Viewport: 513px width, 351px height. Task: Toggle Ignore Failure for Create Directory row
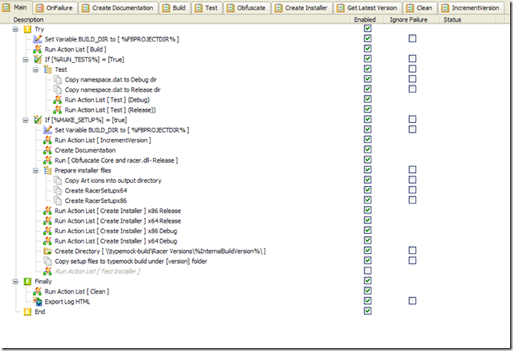[x=413, y=250]
